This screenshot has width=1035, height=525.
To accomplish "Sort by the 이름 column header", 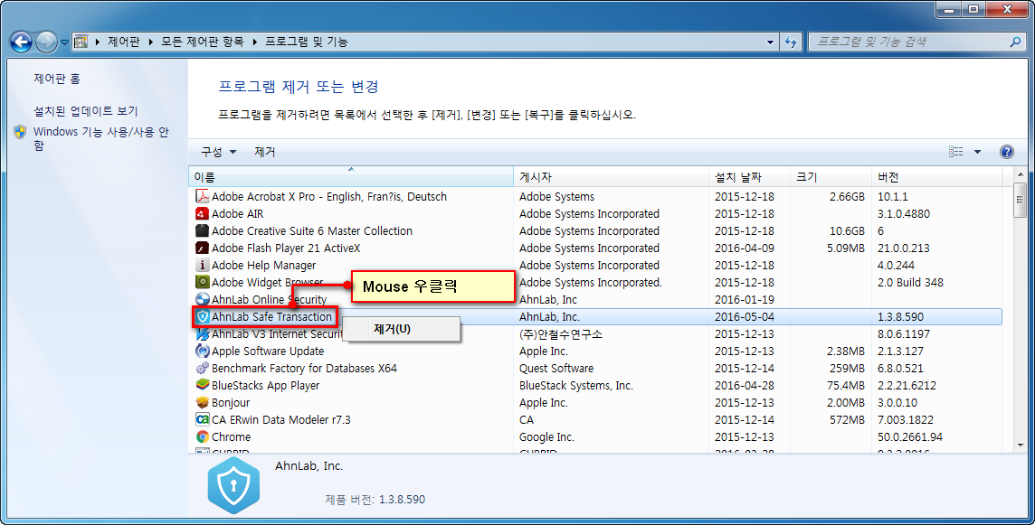I will click(x=351, y=177).
